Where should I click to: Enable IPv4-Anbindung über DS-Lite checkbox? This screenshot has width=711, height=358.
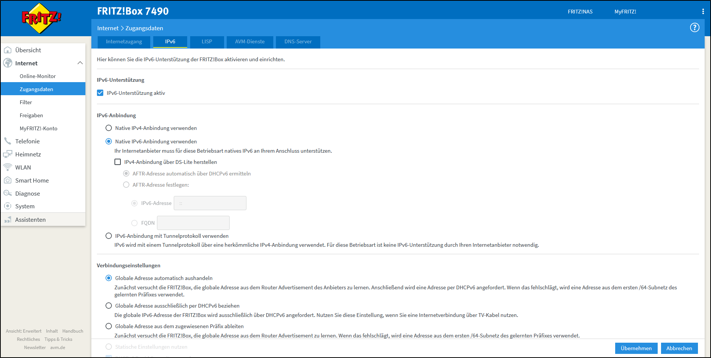point(117,162)
